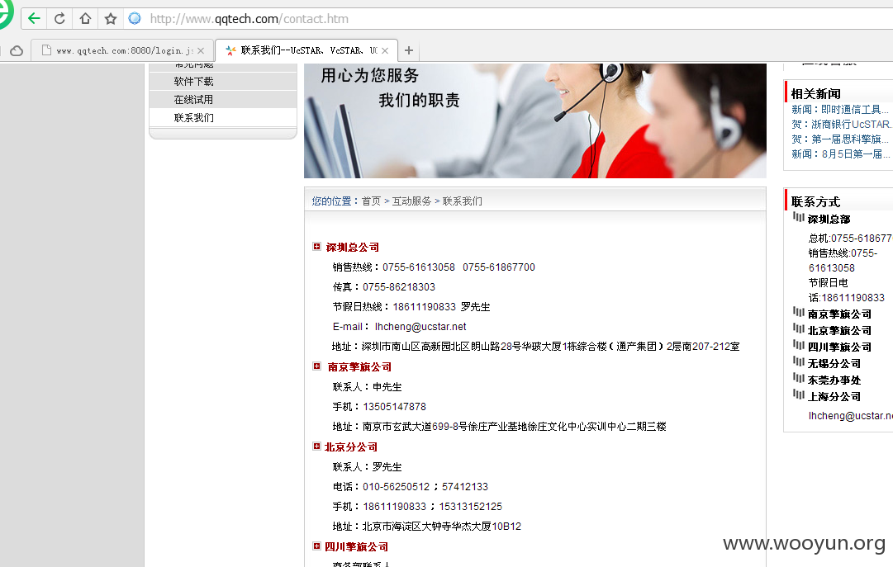The height and width of the screenshot is (567, 893).
Task: Switch to the qqtech.com:8080 login tab
Action: pyautogui.click(x=122, y=50)
